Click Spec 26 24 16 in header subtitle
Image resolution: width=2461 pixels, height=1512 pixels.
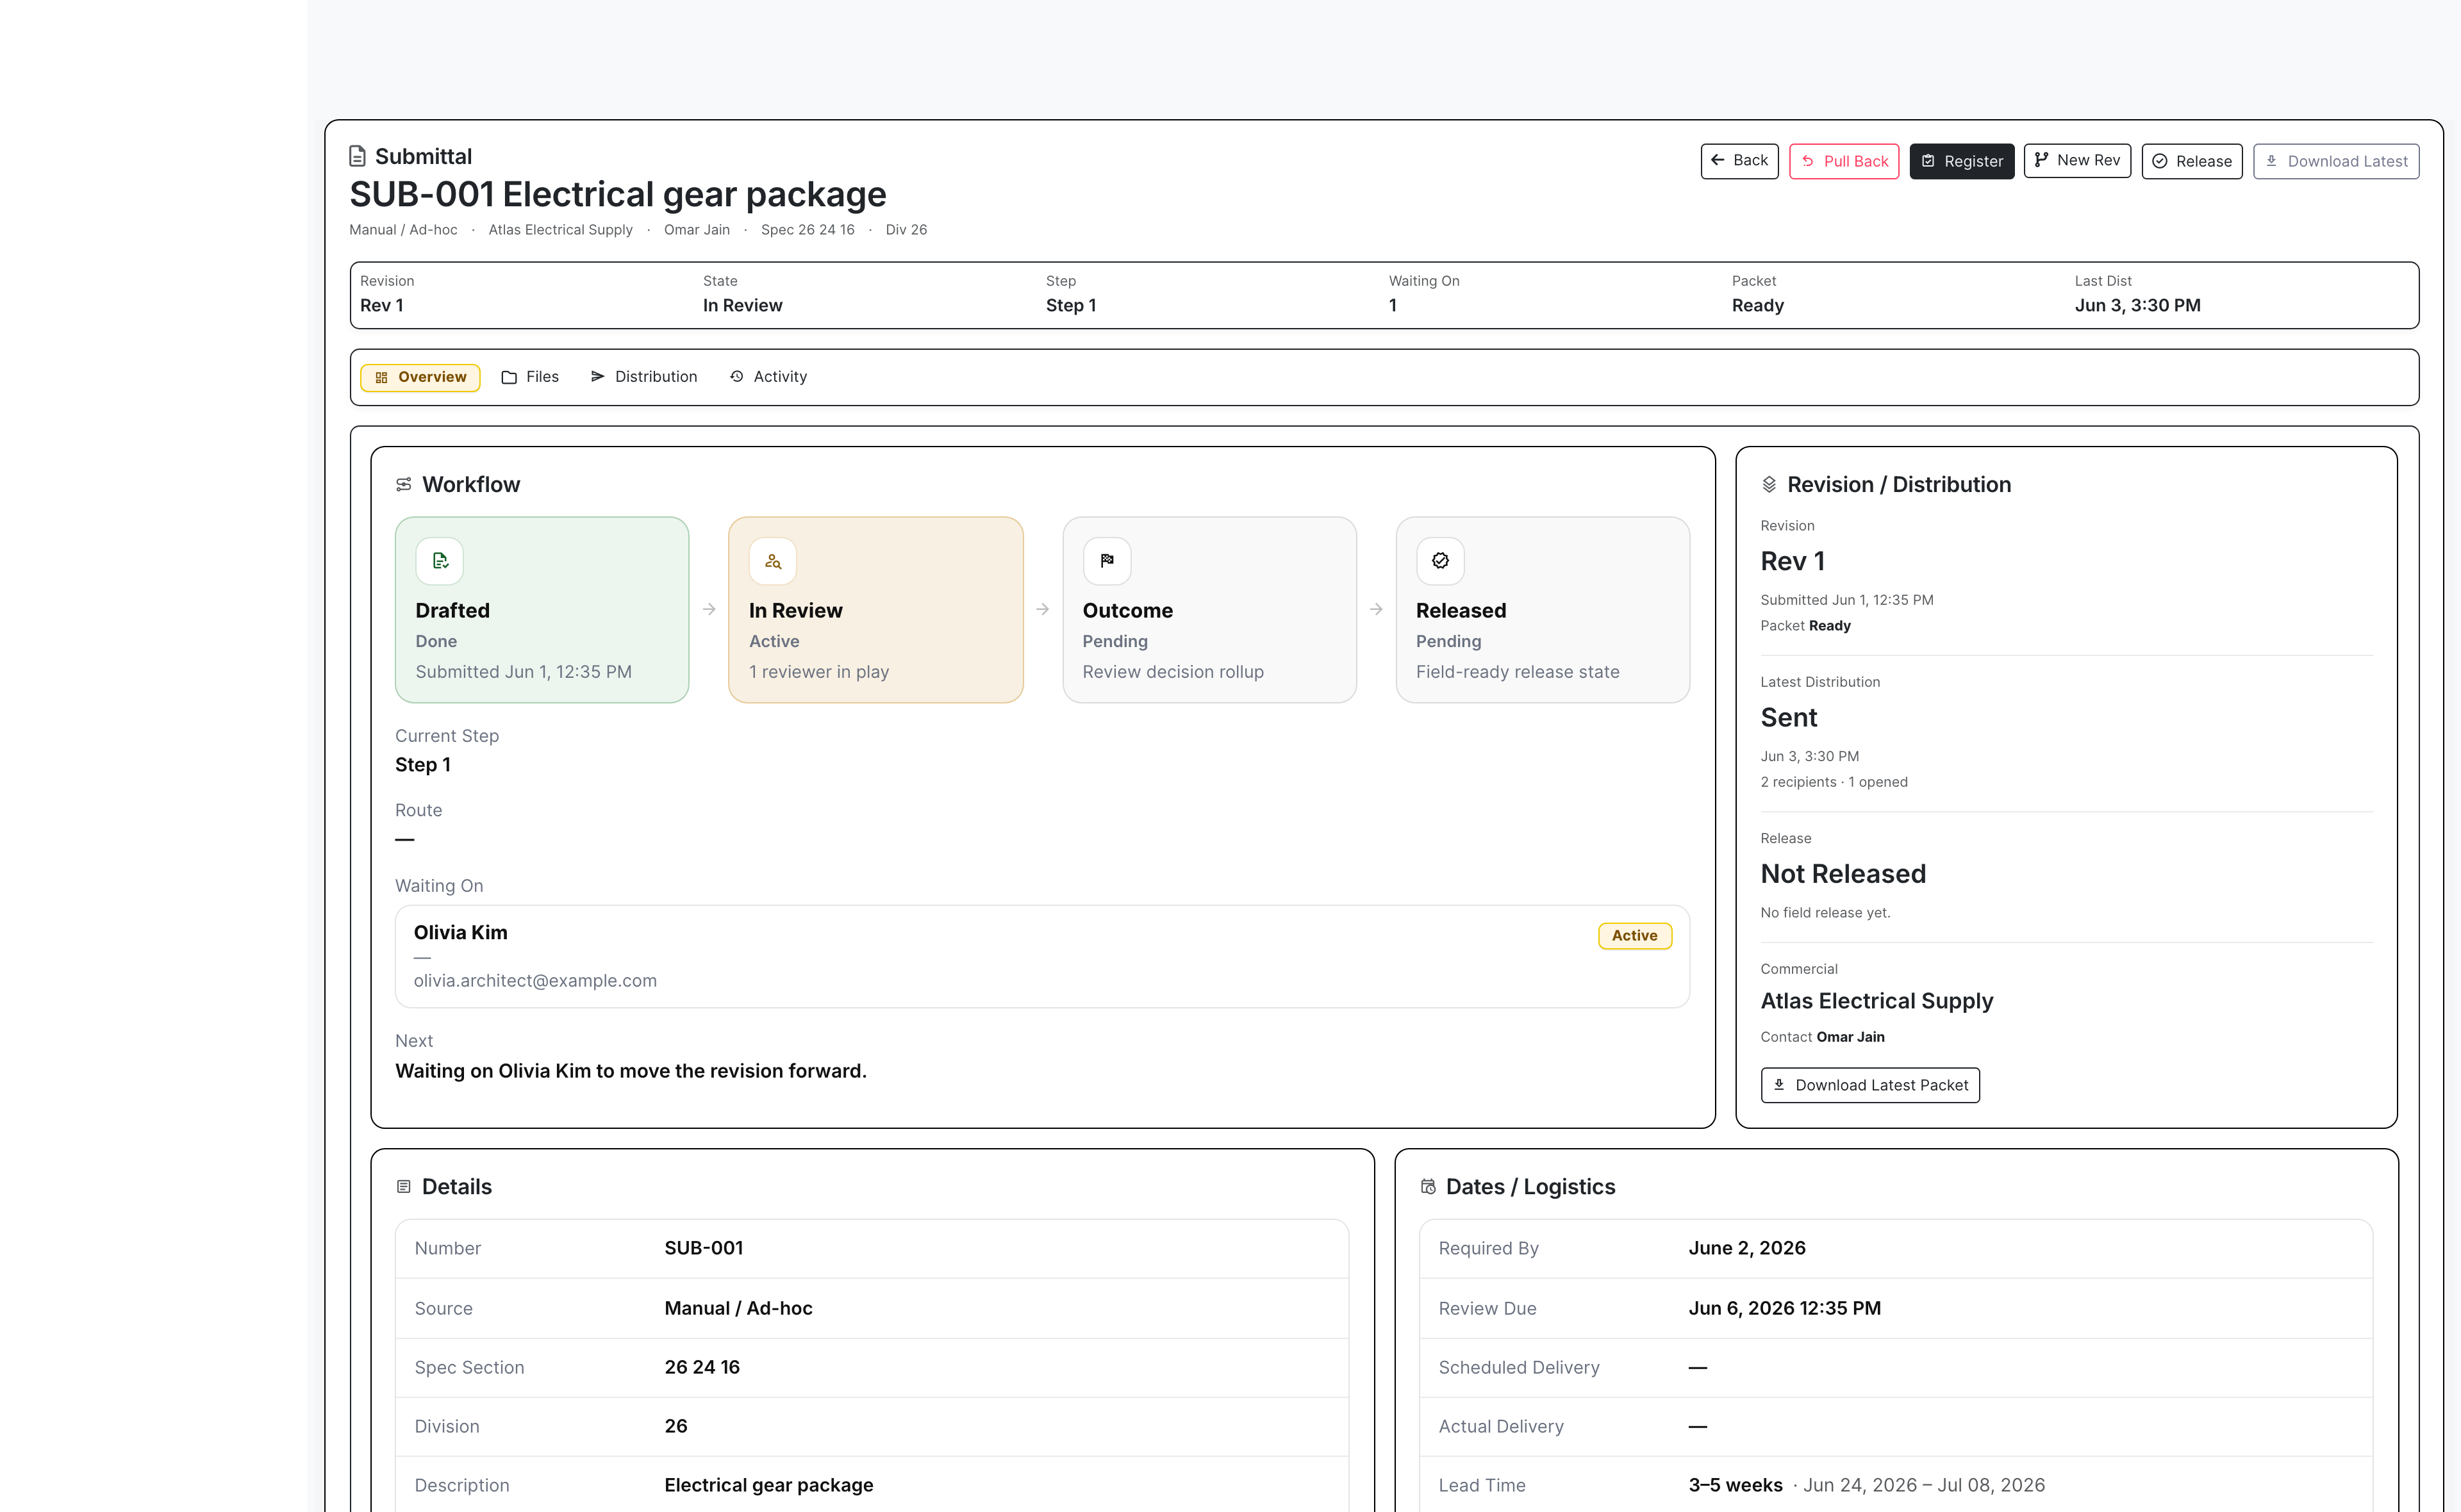[x=807, y=229]
